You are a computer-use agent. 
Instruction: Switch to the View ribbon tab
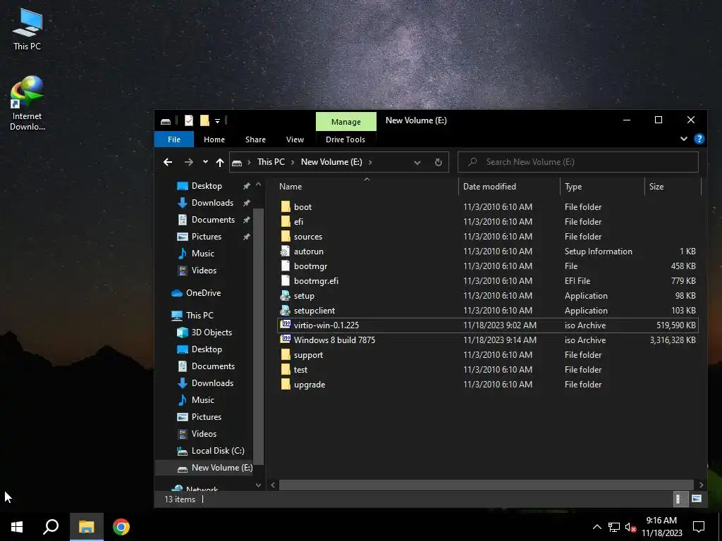point(295,139)
